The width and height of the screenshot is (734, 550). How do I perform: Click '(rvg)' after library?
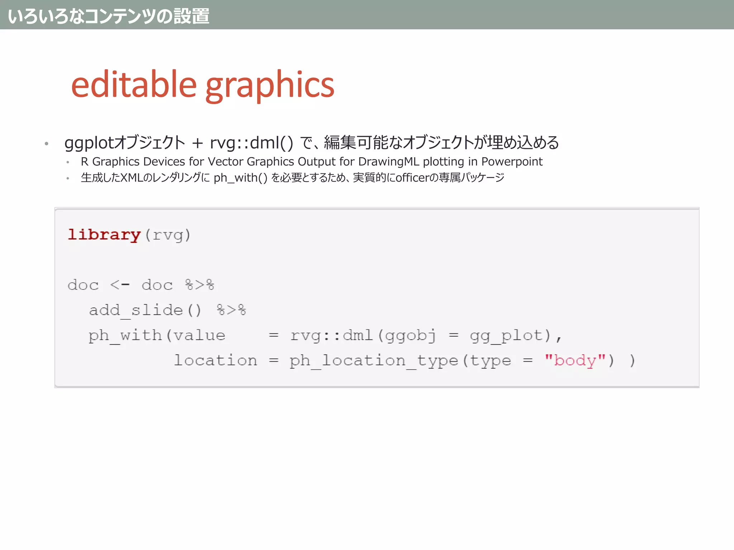168,235
